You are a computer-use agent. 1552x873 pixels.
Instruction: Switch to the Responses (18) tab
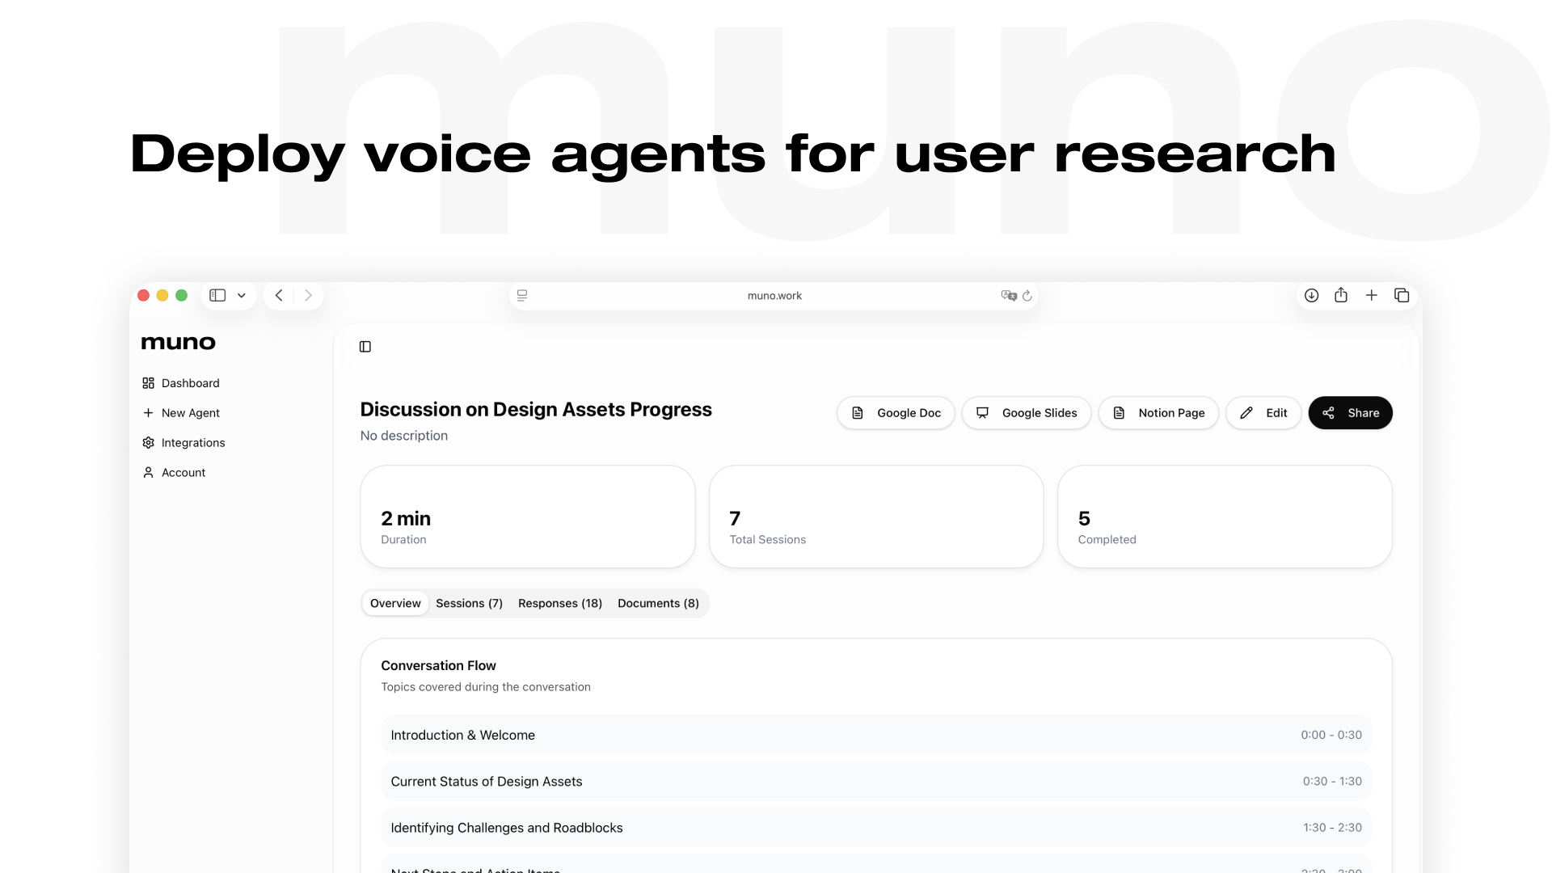point(559,604)
